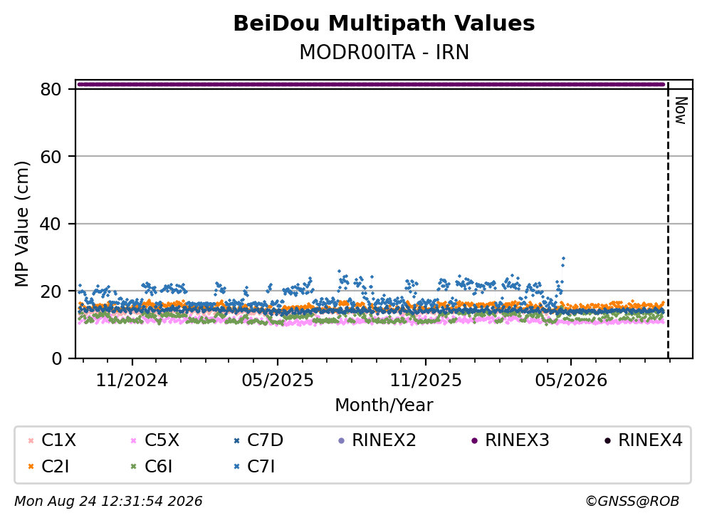Click the ©GNSS@ROB copyright text

(632, 501)
